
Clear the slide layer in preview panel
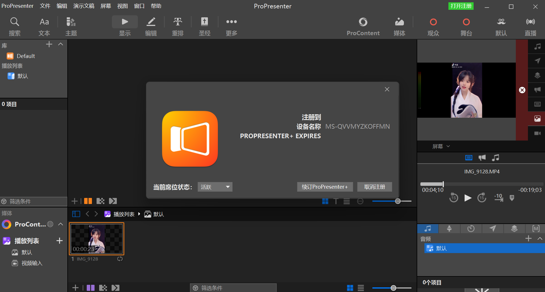coord(537,104)
